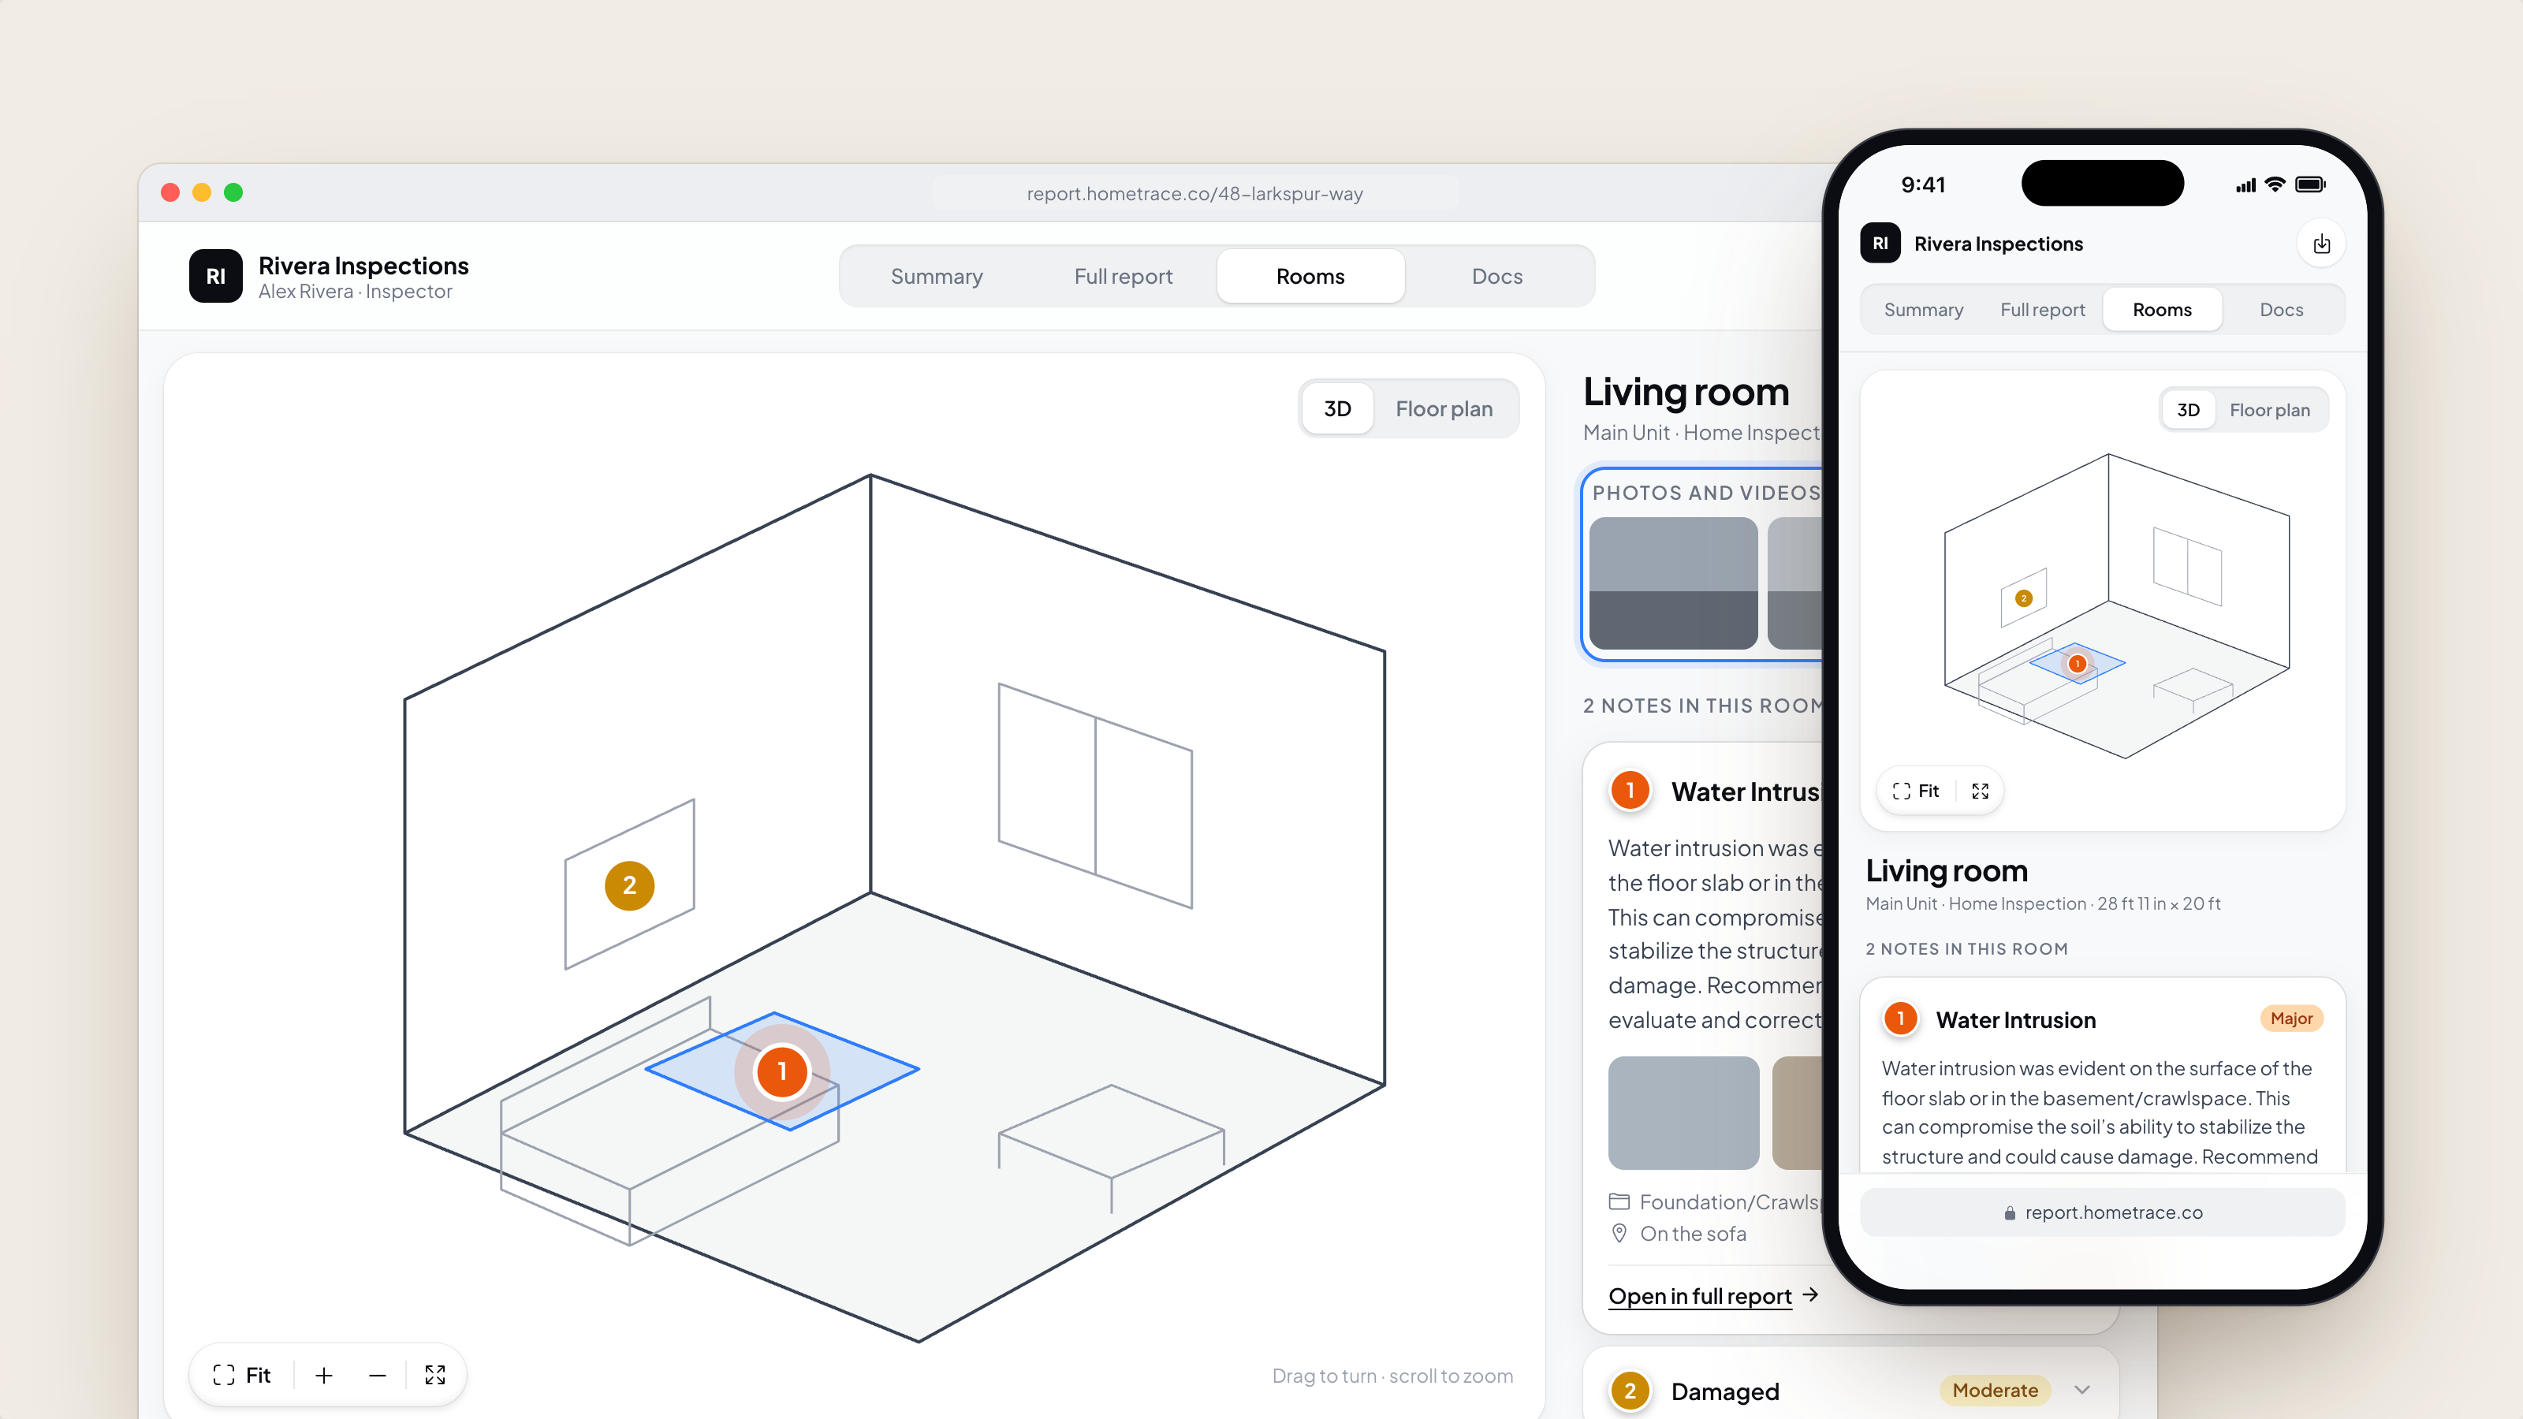Click the arrow next to Open in full report
This screenshot has height=1419, width=2523.
1810,1294
